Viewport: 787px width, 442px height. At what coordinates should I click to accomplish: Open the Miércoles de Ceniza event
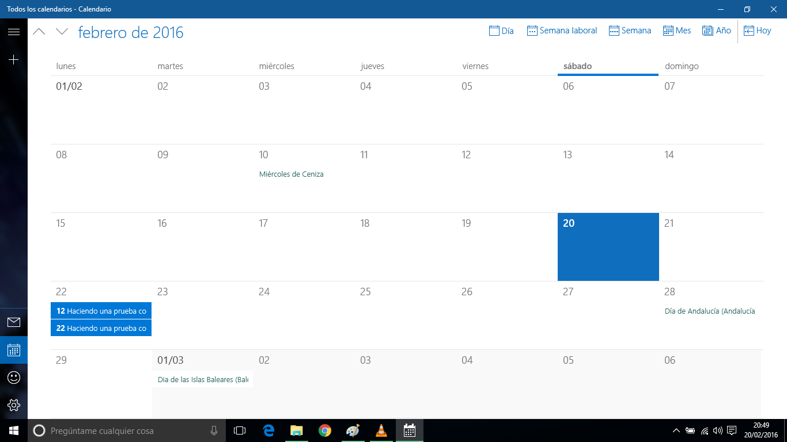(x=292, y=174)
